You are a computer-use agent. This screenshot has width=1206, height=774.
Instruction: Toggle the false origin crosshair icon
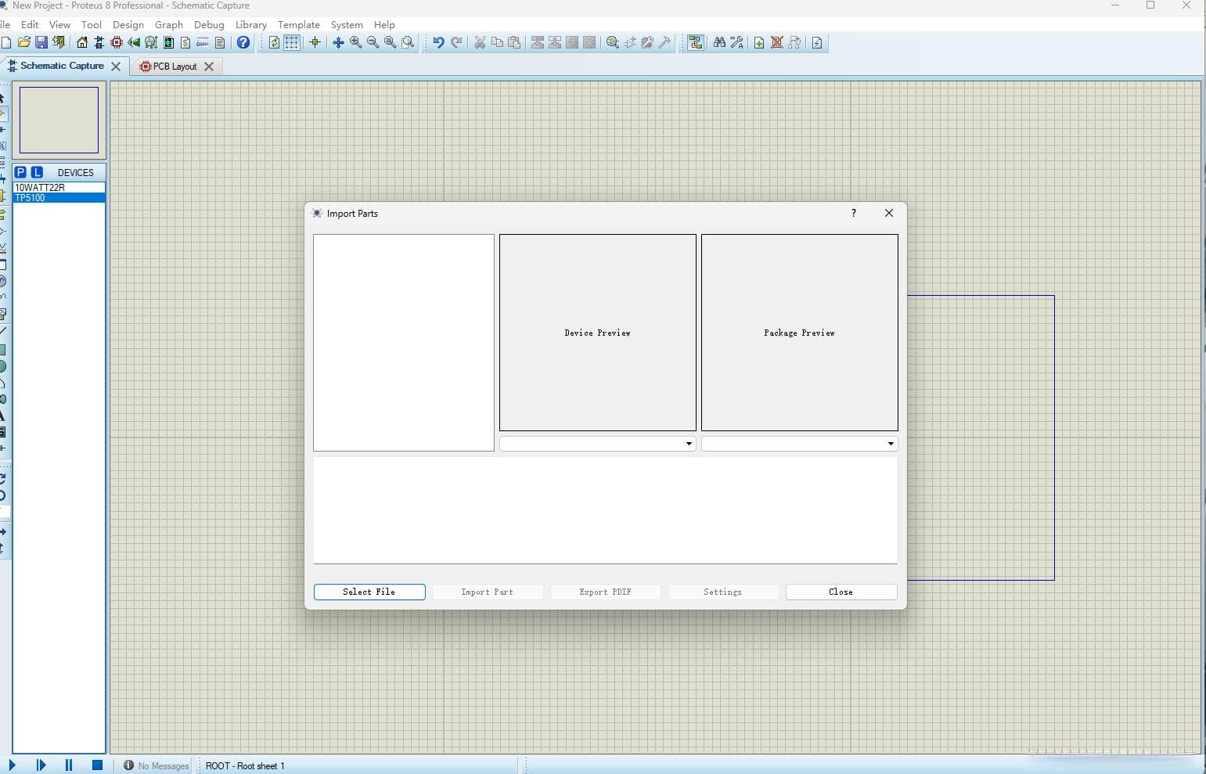(315, 43)
